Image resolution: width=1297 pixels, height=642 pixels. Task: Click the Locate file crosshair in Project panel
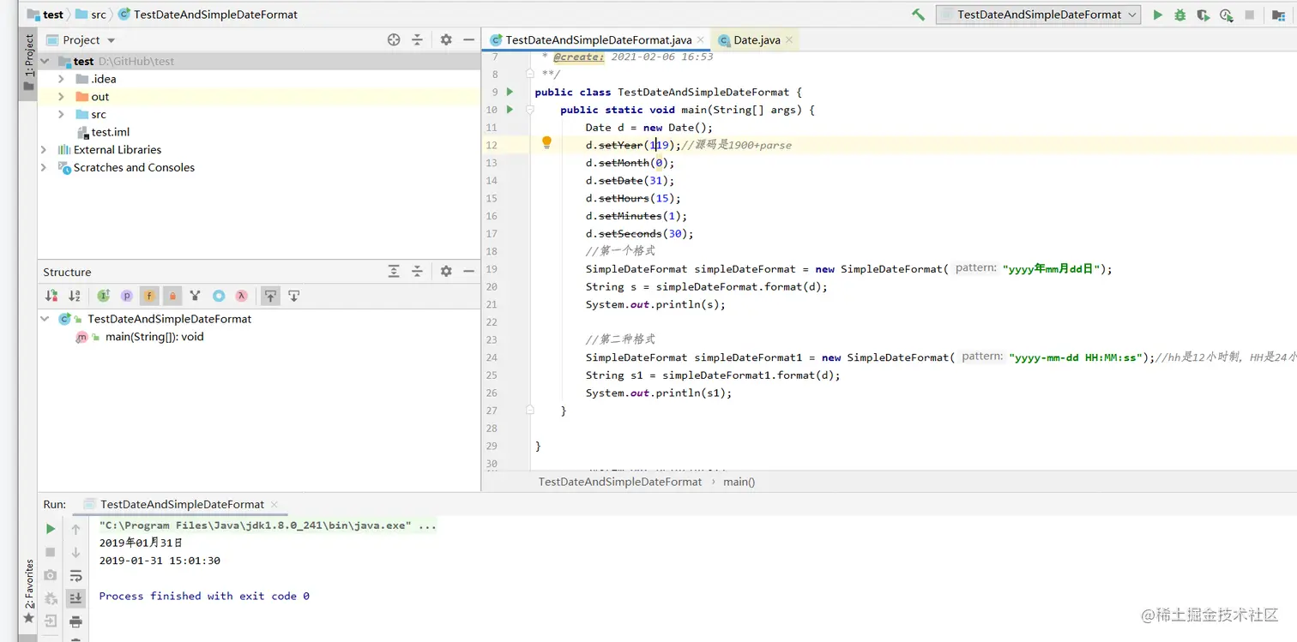(394, 39)
